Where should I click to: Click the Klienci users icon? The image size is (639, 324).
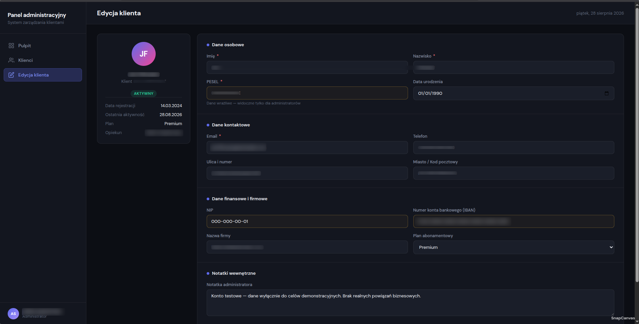click(x=11, y=60)
